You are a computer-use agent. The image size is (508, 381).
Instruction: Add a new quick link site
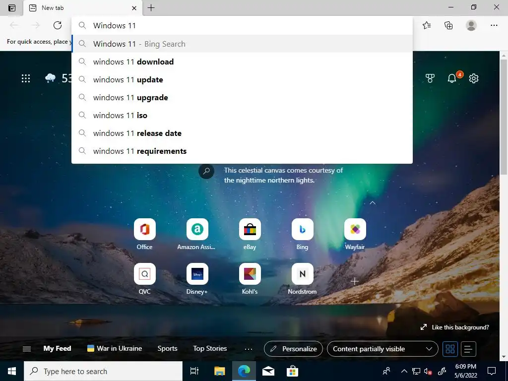[355, 281]
